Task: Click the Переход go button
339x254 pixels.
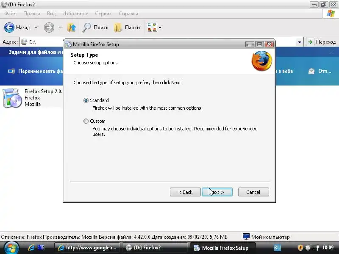Action: (322, 42)
